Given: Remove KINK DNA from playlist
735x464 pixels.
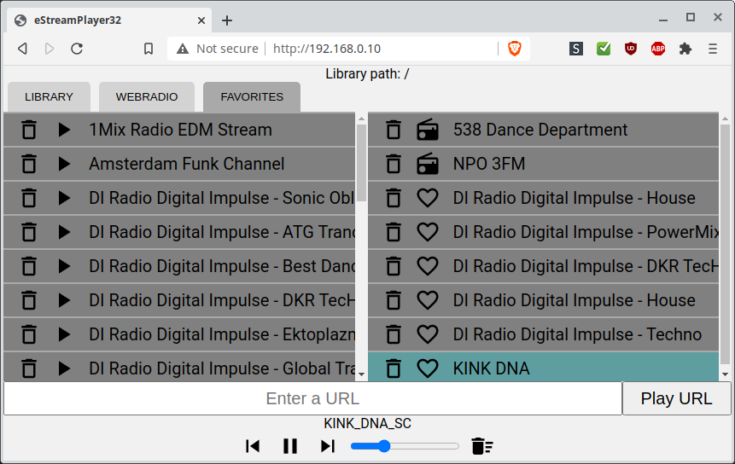Looking at the screenshot, I should click(x=394, y=368).
